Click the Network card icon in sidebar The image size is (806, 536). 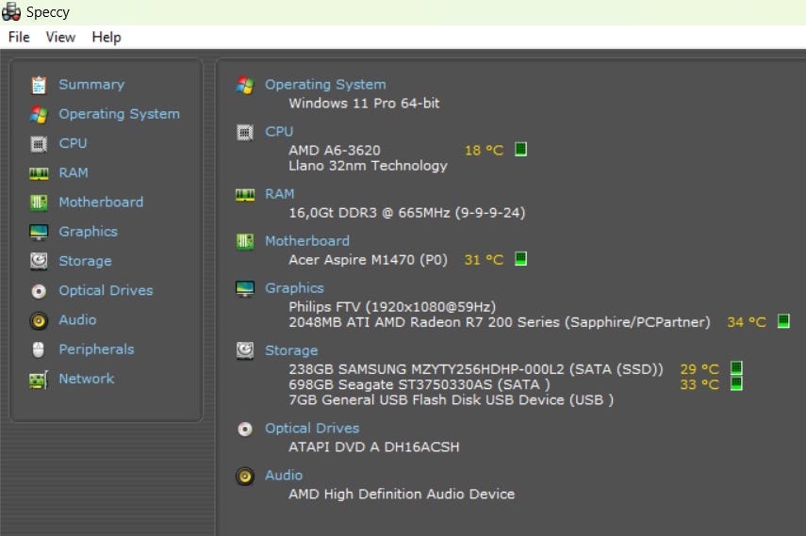[x=39, y=380]
